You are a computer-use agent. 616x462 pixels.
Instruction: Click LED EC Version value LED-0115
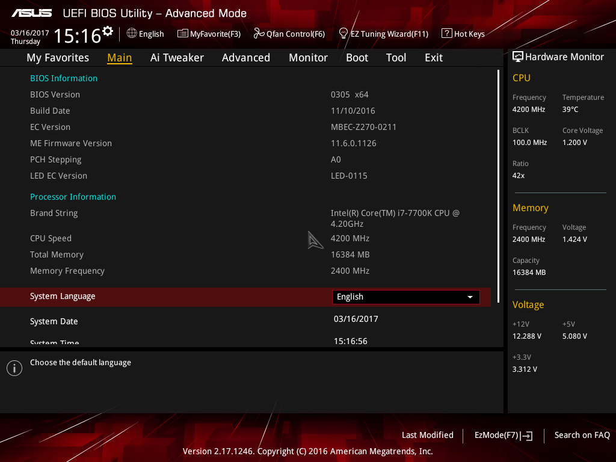349,176
